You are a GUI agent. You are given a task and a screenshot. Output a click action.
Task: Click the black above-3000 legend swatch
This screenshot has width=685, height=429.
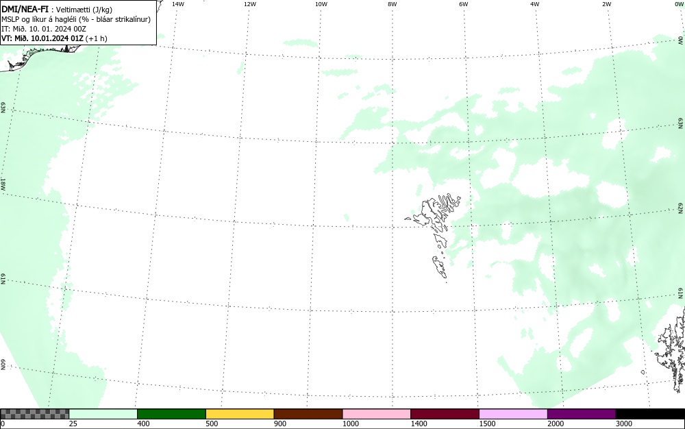pos(650,414)
